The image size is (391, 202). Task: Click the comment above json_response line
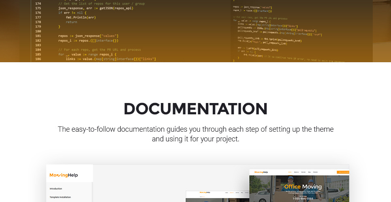[101, 3]
